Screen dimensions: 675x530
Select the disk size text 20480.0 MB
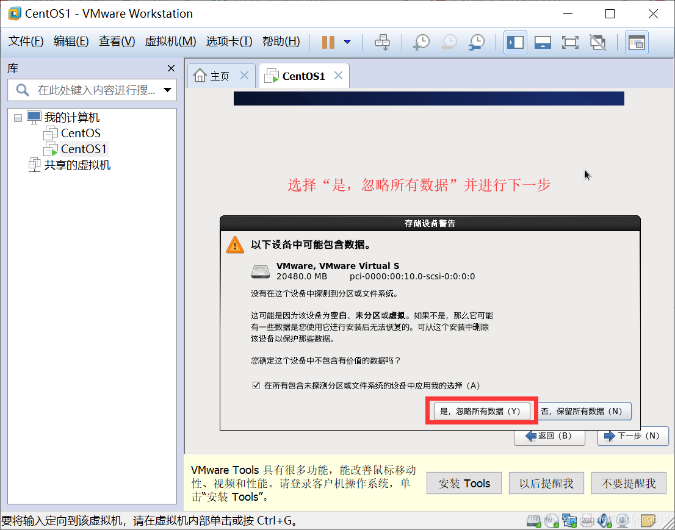tap(301, 277)
